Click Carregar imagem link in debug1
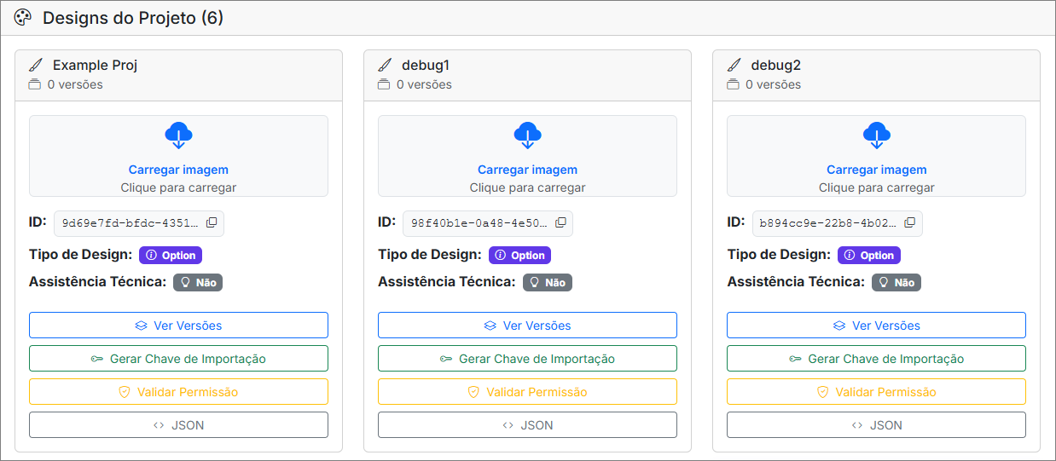 (x=527, y=170)
